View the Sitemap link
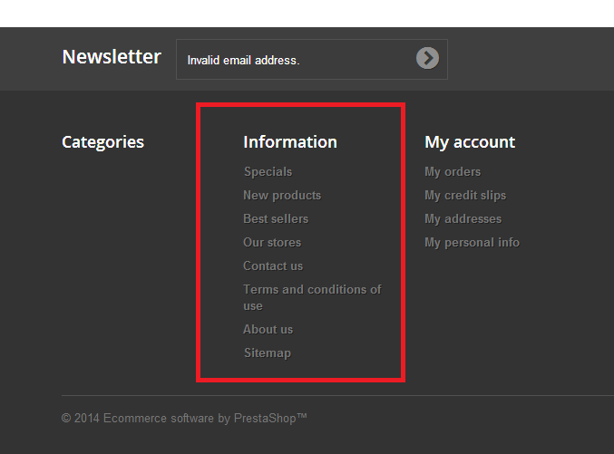This screenshot has width=614, height=454. [267, 353]
